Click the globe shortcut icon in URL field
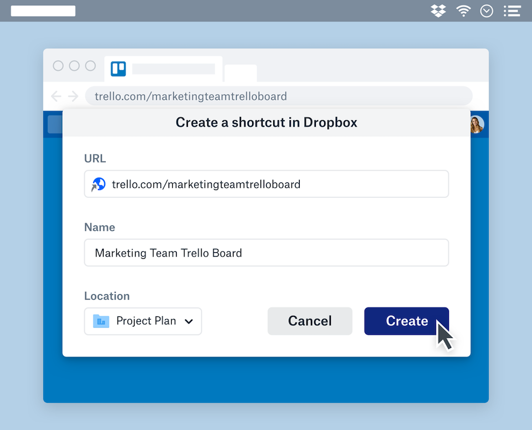This screenshot has height=430, width=532. (x=99, y=185)
